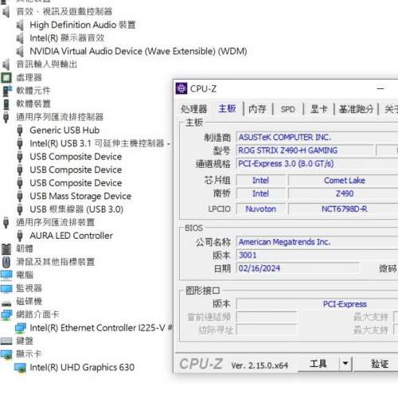The image size is (398, 398).
Task: Click the BIOS date 02/16/2024 field
Action: point(298,268)
